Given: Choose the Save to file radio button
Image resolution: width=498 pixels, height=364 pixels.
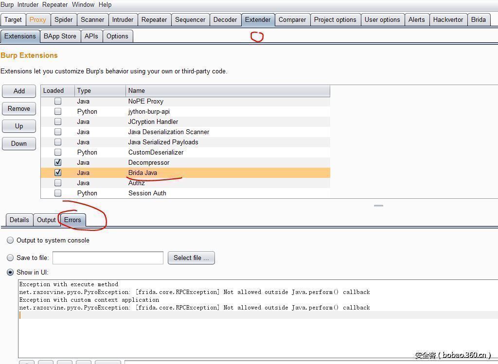Looking at the screenshot, I should (x=10, y=258).
